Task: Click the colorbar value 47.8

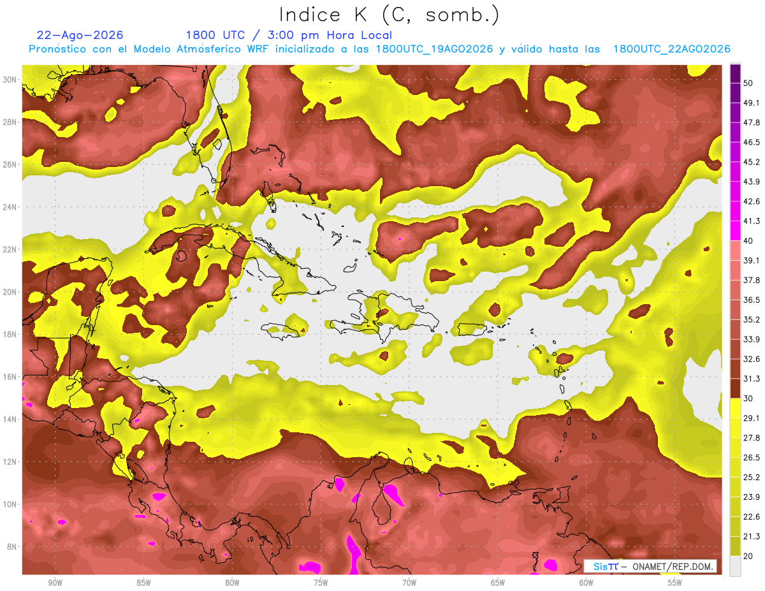Action: [x=752, y=123]
